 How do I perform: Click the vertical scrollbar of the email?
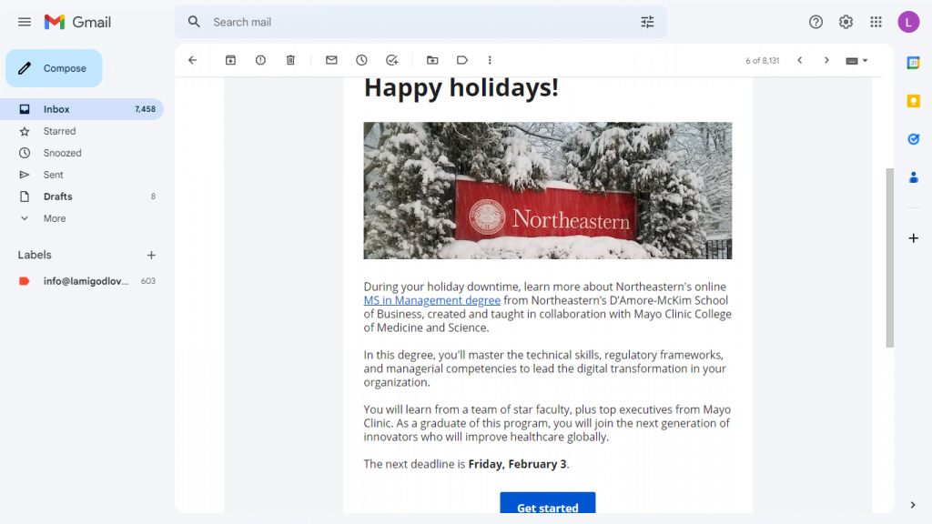click(889, 257)
